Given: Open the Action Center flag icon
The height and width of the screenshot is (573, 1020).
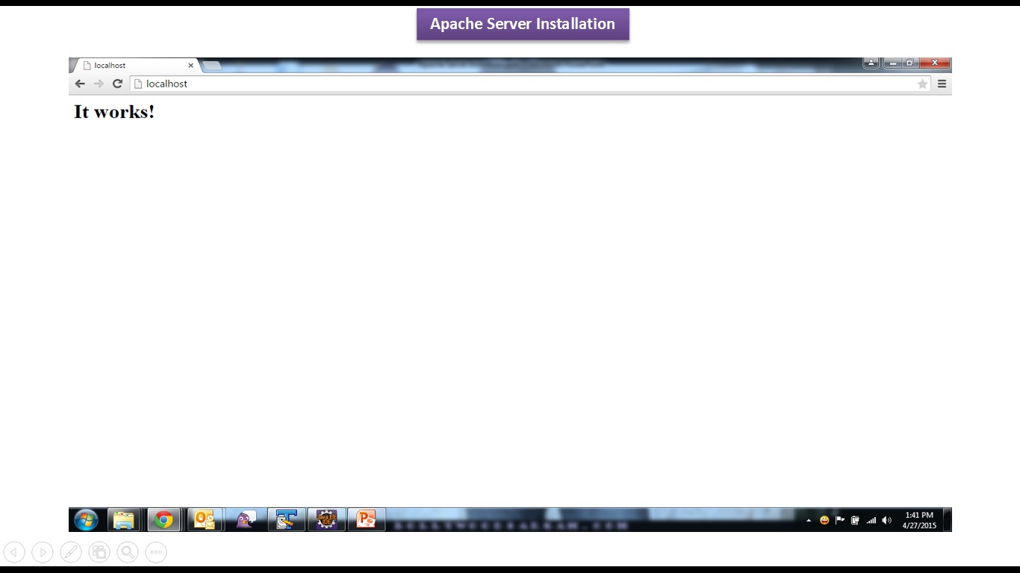Looking at the screenshot, I should click(840, 521).
